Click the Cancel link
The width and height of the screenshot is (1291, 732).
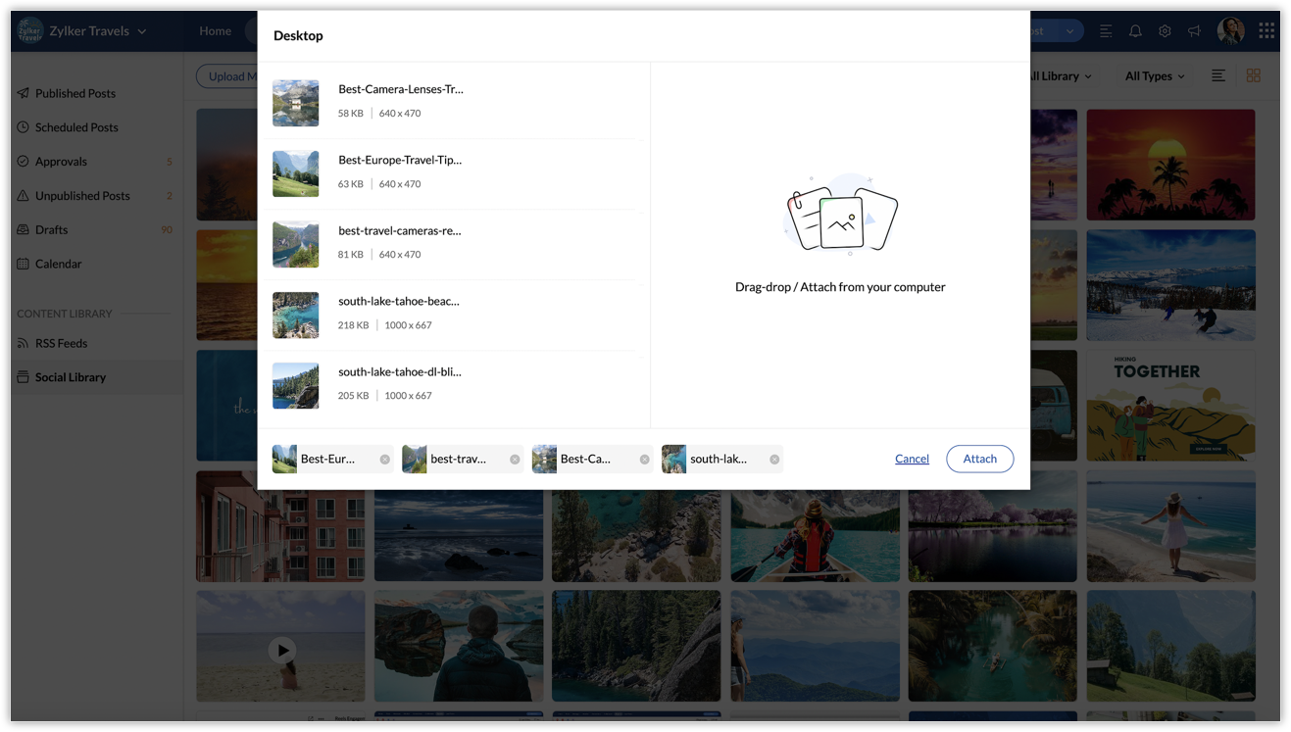[x=912, y=459]
